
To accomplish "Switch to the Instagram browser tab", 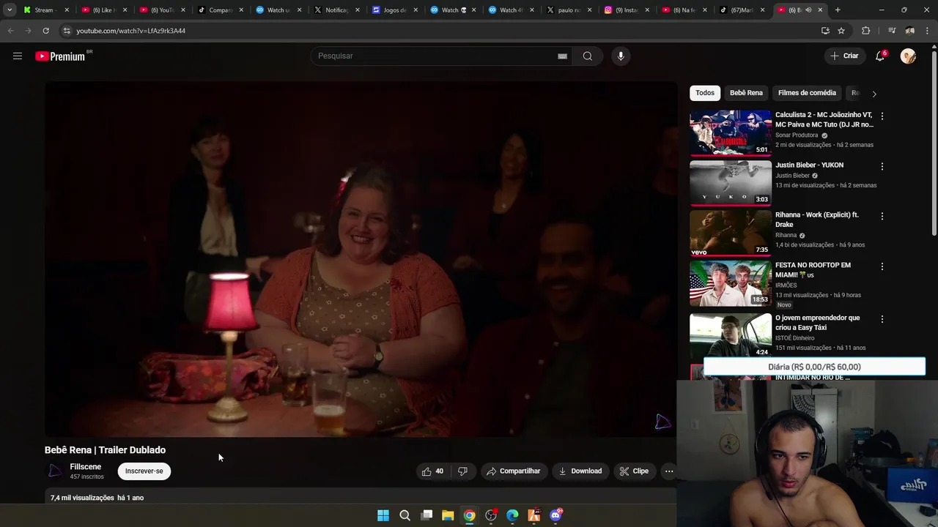I will [627, 10].
